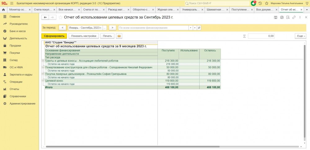
Task: Show the open tabs list dropdown arrow
Action: tap(307, 10)
